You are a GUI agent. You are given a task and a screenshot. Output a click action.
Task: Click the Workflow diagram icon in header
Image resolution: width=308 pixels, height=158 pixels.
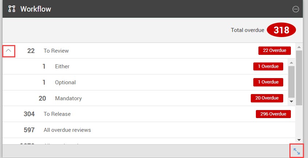(12, 9)
